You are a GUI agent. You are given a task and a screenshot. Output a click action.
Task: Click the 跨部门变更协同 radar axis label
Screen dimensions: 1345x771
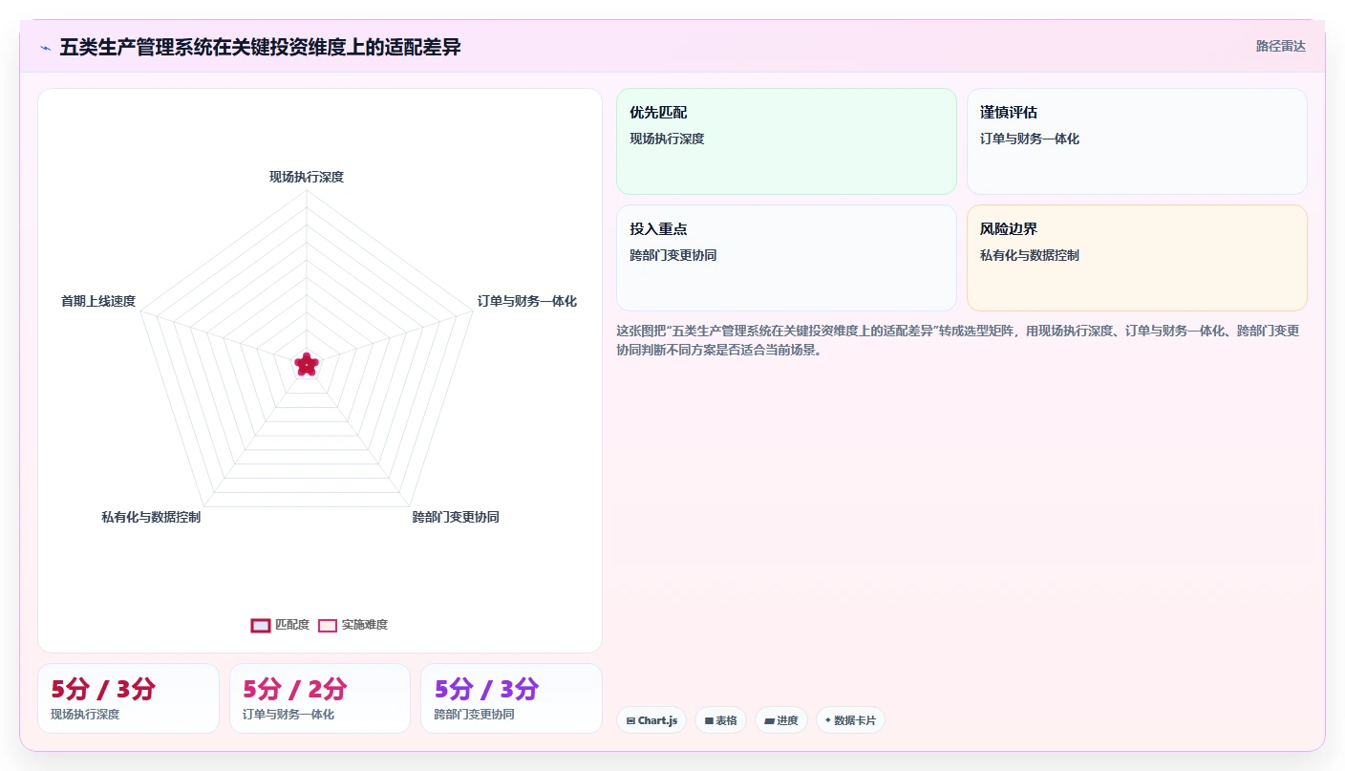tap(456, 517)
